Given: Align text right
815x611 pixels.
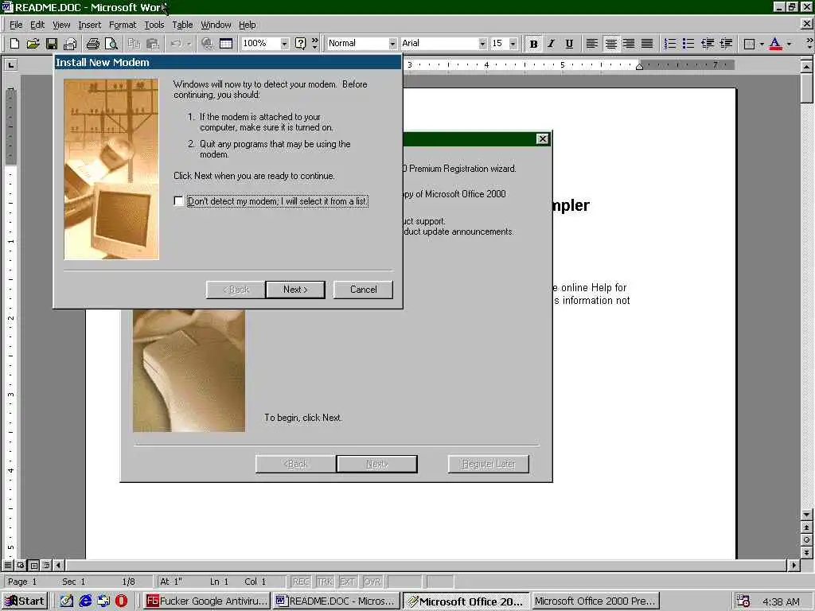Looking at the screenshot, I should 629,44.
